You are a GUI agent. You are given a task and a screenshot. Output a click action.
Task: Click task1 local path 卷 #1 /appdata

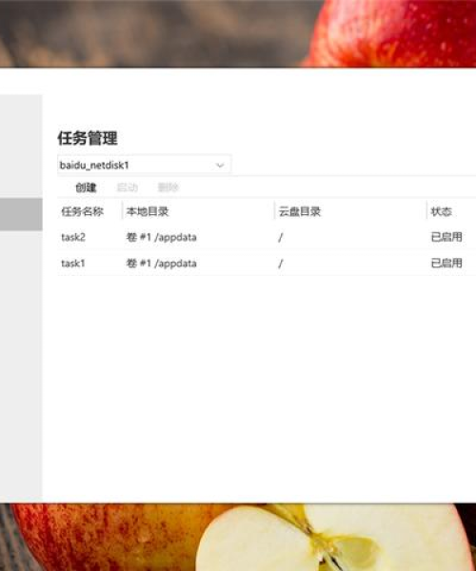click(x=161, y=264)
